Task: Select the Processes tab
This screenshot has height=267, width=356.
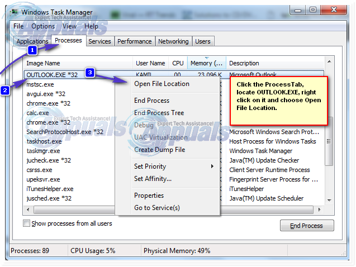Action: (x=68, y=40)
